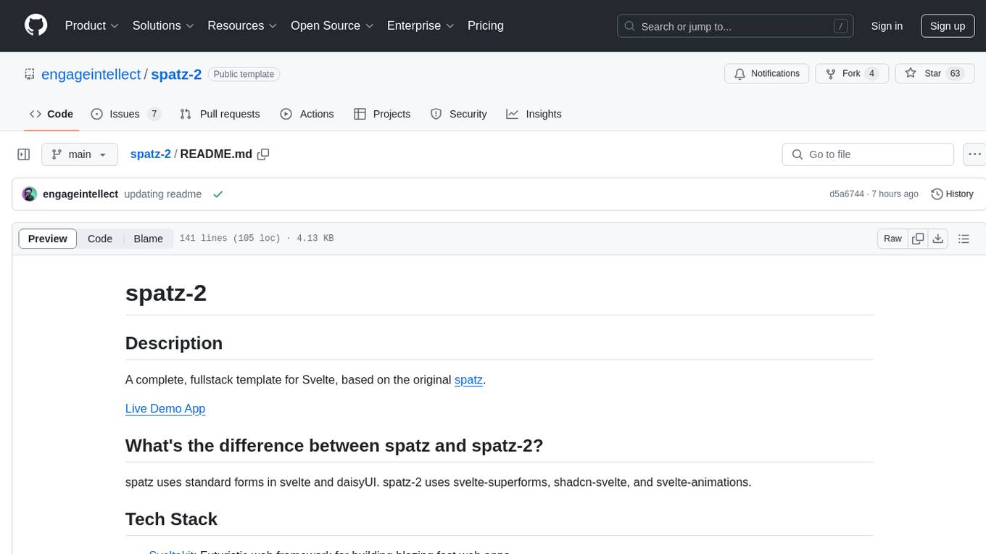986x554 pixels.
Task: Focus the Search or jump to field
Action: (734, 26)
